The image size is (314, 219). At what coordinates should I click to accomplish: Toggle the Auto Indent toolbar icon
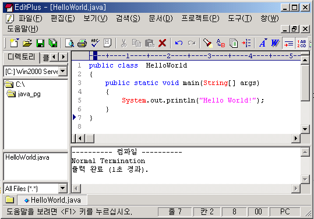click(x=288, y=43)
